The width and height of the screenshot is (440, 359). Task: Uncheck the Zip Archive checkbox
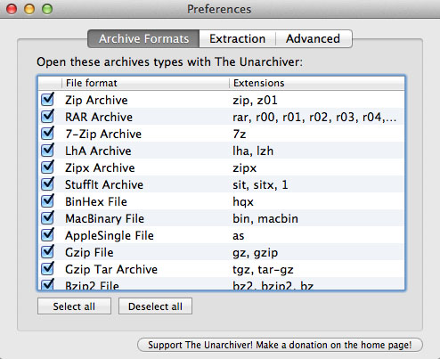47,100
